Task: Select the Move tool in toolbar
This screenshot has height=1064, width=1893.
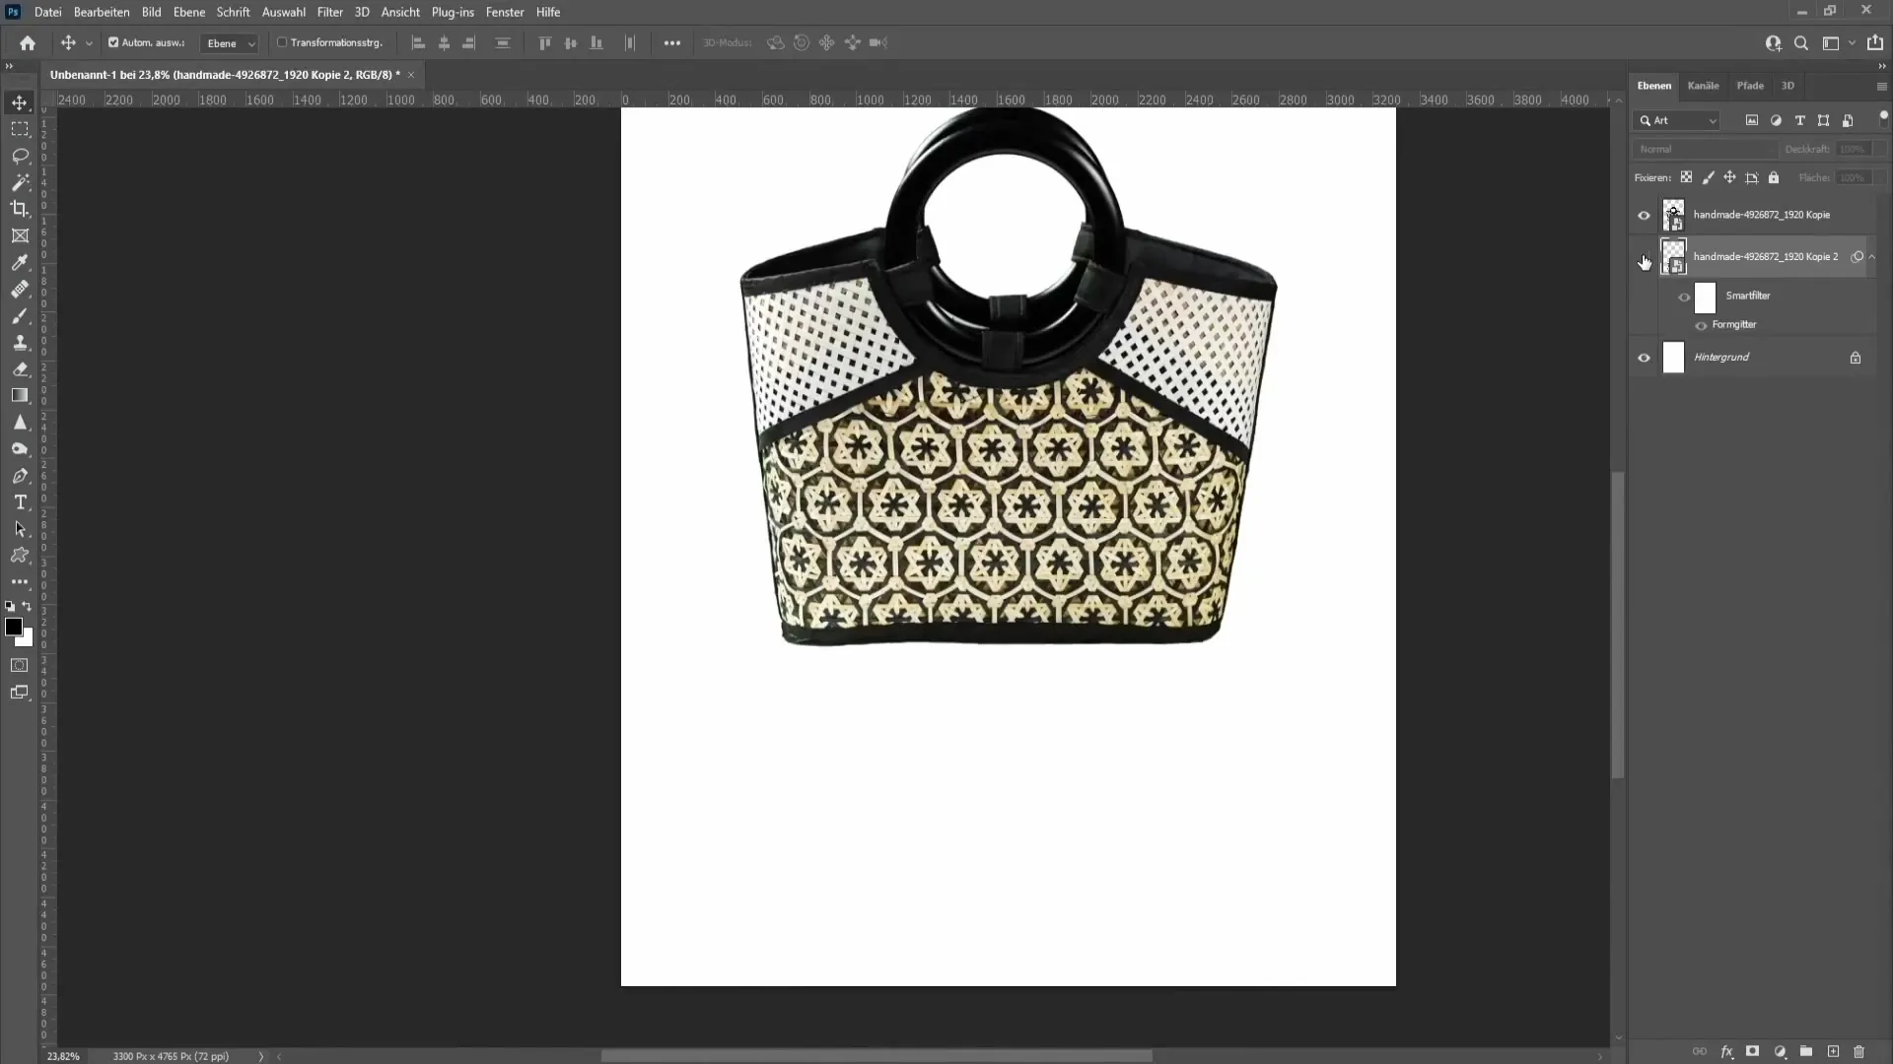Action: point(20,101)
